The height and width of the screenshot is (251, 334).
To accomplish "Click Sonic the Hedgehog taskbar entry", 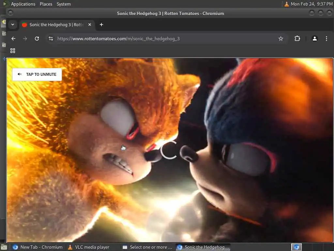I will pyautogui.click(x=203, y=247).
